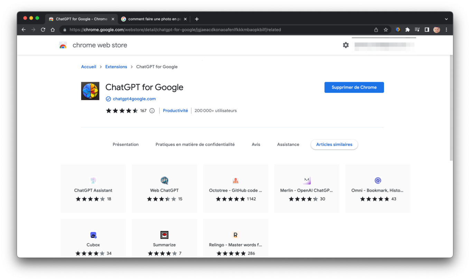Viewport: 470px width, 280px height.
Task: Click the 'ChatGPT for Google' breadcrumb text
Action: (157, 67)
